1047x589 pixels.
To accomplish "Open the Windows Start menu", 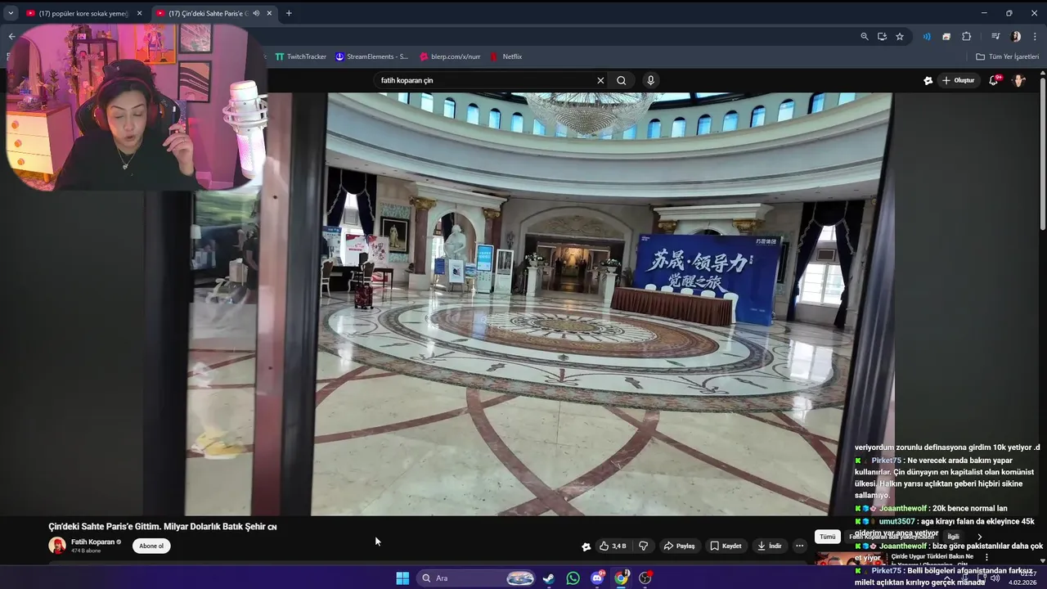I will (402, 578).
